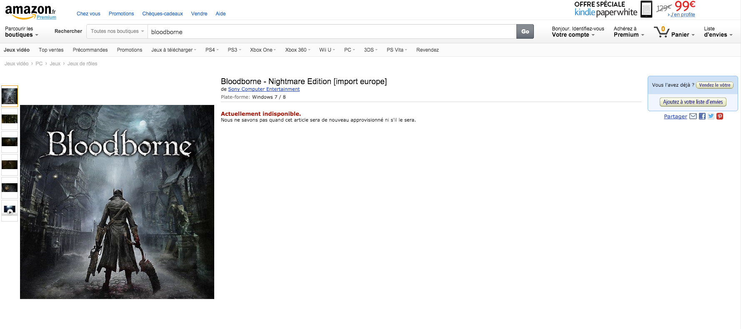Click 'Ajoutez à votre liste d'envies' button
This screenshot has width=741, height=329.
point(693,102)
